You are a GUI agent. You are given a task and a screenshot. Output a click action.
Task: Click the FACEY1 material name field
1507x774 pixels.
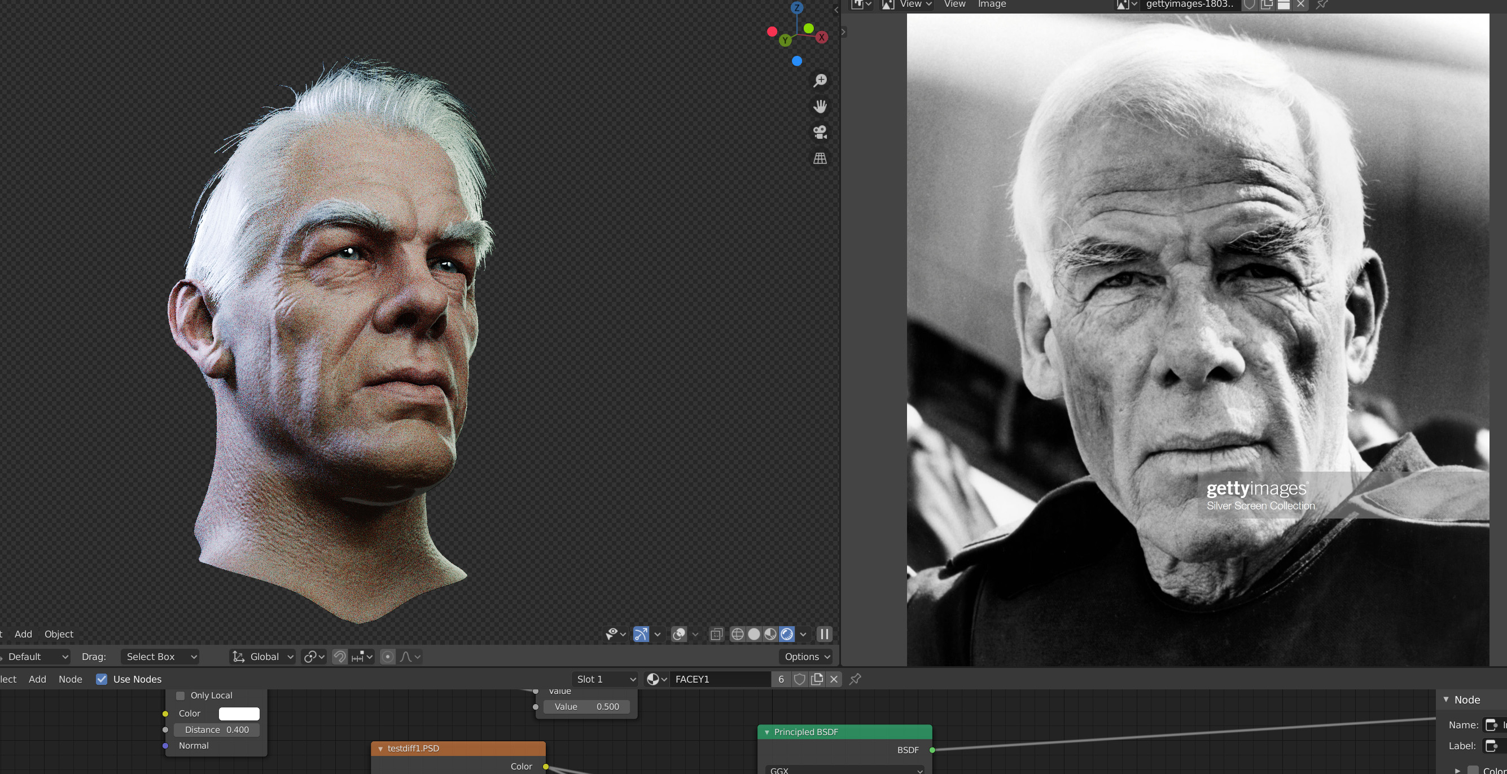pos(720,679)
